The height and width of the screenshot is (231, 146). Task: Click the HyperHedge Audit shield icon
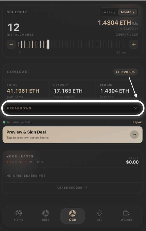tap(4, 122)
